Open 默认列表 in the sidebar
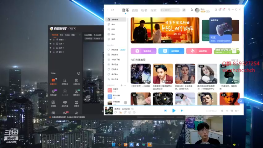263x148 pixels. pyautogui.click(x=115, y=79)
